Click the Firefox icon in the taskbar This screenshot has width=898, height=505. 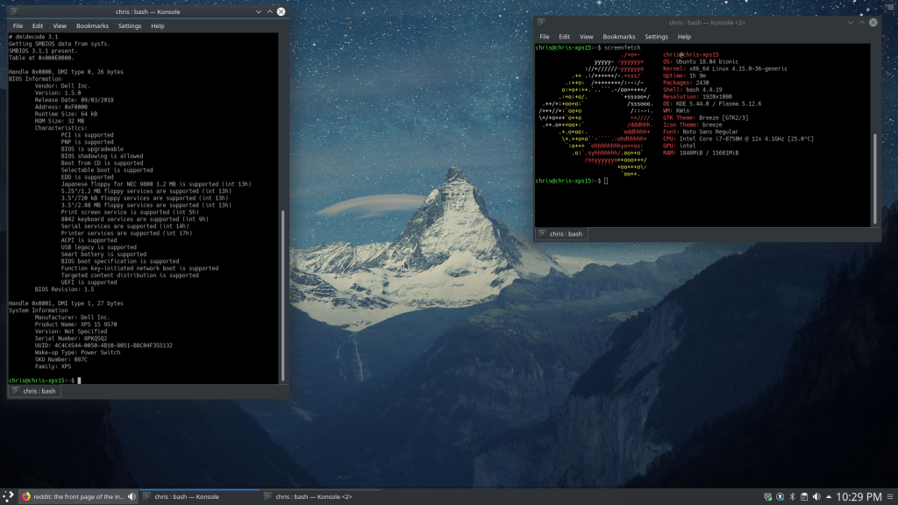tap(25, 496)
